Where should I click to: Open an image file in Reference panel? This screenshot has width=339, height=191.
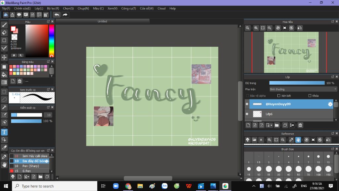254,140
